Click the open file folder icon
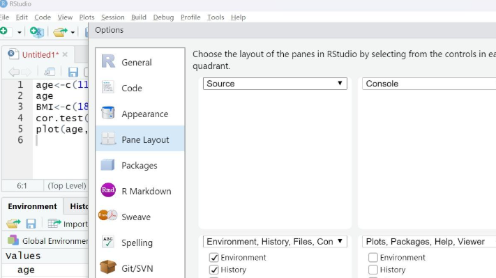 (x=60, y=32)
